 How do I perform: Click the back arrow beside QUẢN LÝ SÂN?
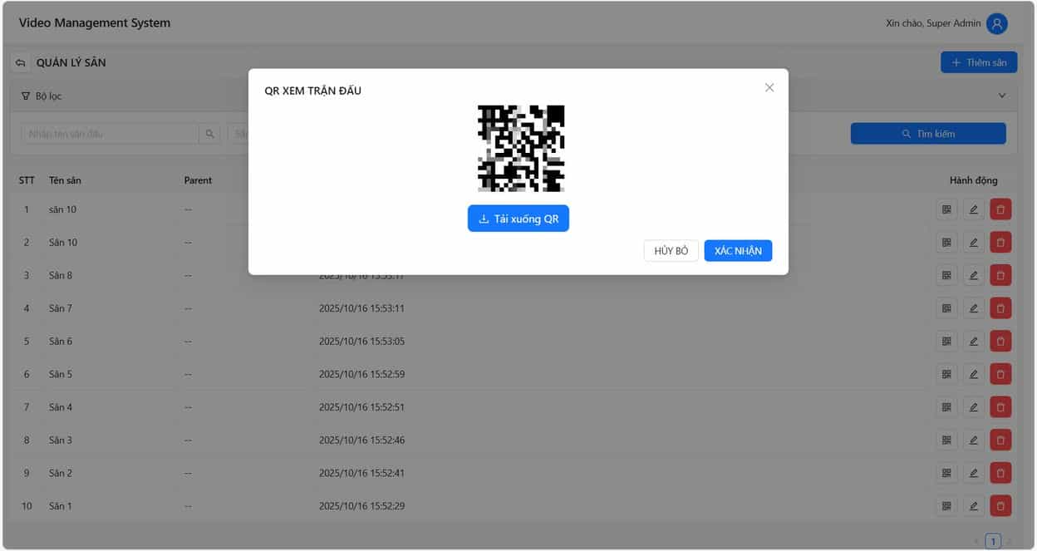click(x=21, y=63)
